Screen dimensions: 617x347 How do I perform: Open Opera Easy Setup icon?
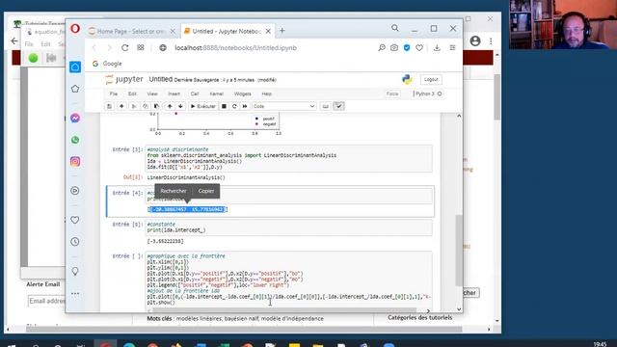pos(452,48)
